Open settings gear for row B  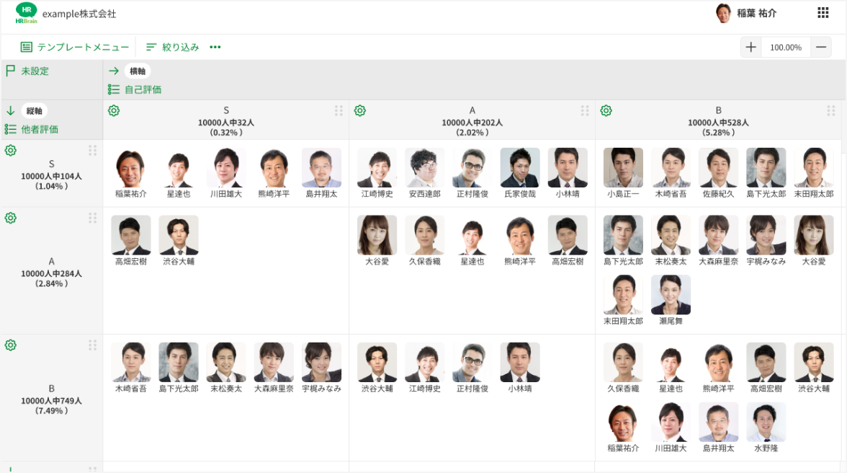point(10,345)
